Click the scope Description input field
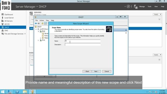This screenshot has width=167, height=94. pos(83,45)
